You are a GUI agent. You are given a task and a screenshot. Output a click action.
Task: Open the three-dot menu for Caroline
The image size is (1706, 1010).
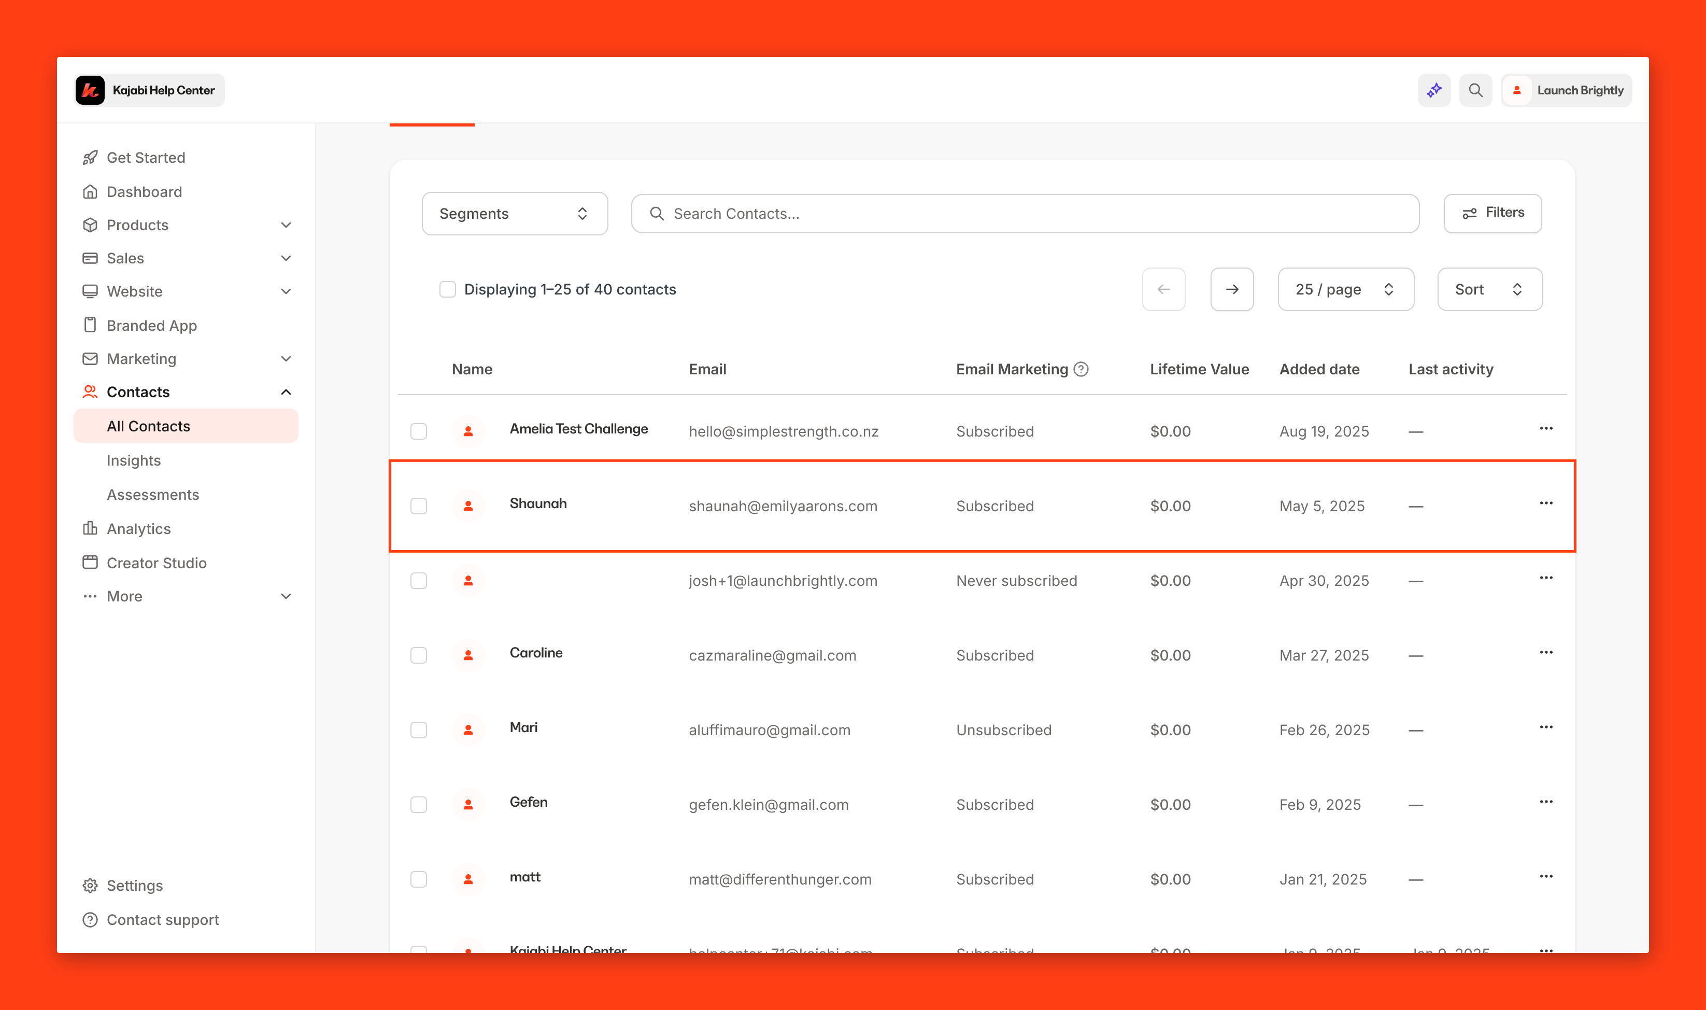pyautogui.click(x=1545, y=652)
